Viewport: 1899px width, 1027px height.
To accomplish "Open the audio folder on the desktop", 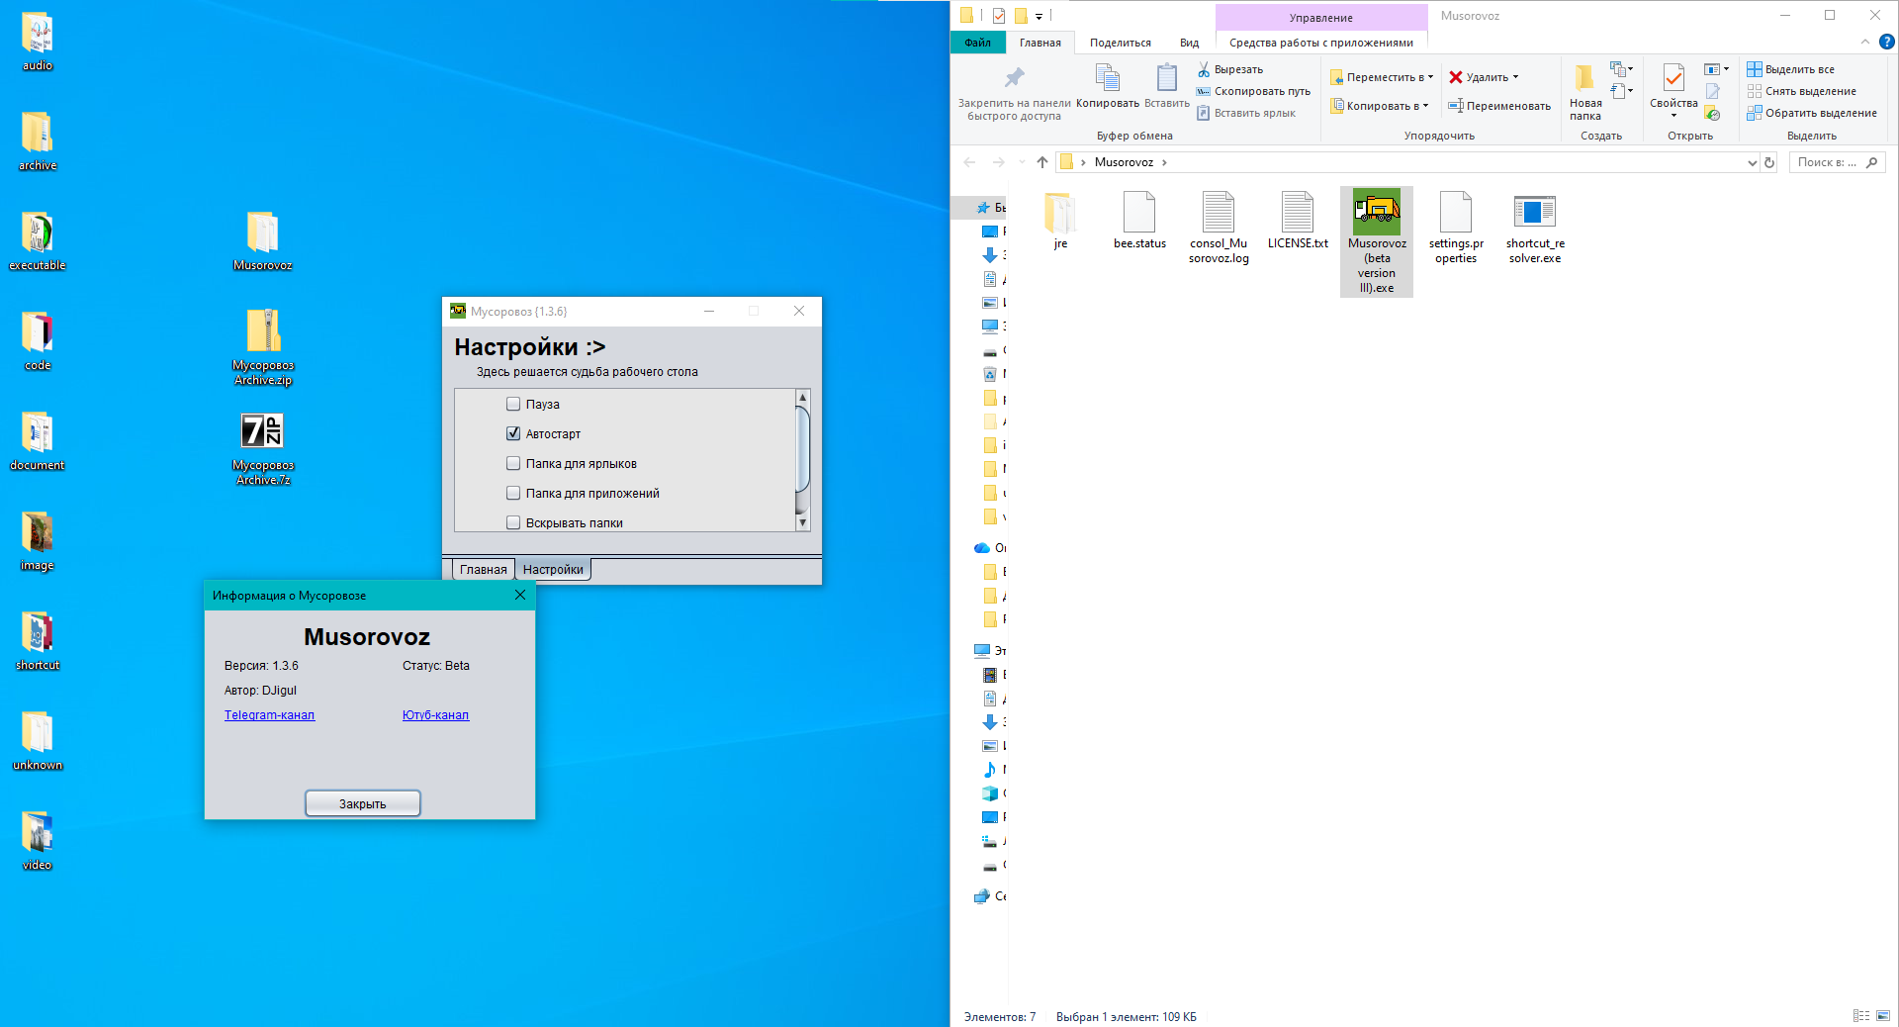I will pos(38,42).
